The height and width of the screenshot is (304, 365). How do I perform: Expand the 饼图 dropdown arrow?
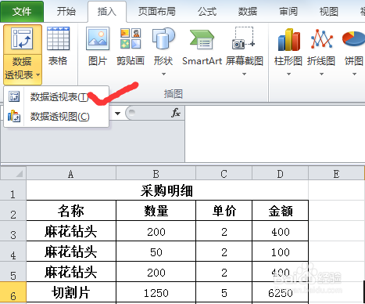coord(354,74)
